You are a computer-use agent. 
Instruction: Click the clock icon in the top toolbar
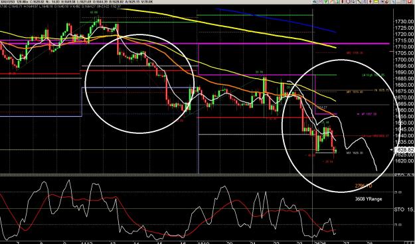coord(348,1)
